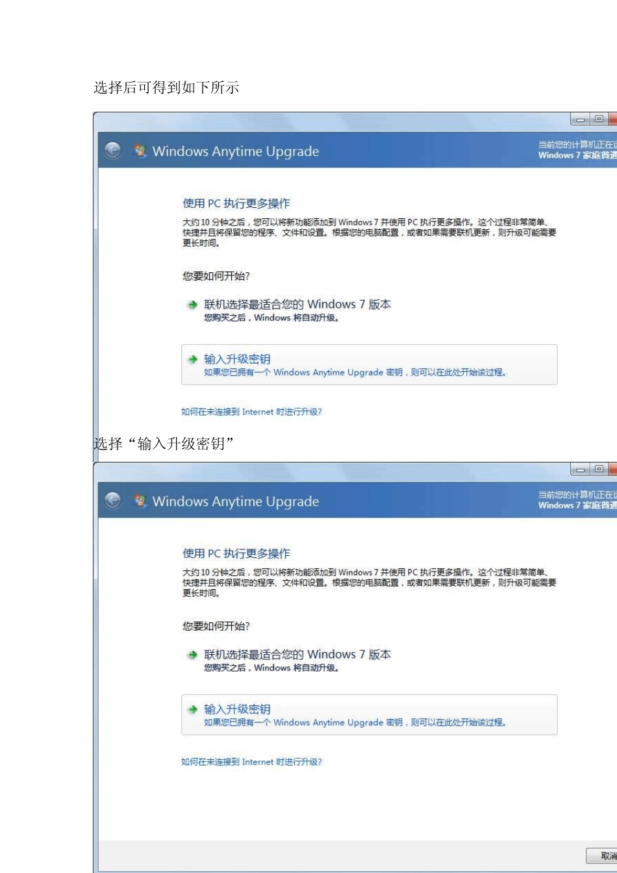Click Windows flag icon in lower window header
This screenshot has width=617, height=873.
point(140,501)
